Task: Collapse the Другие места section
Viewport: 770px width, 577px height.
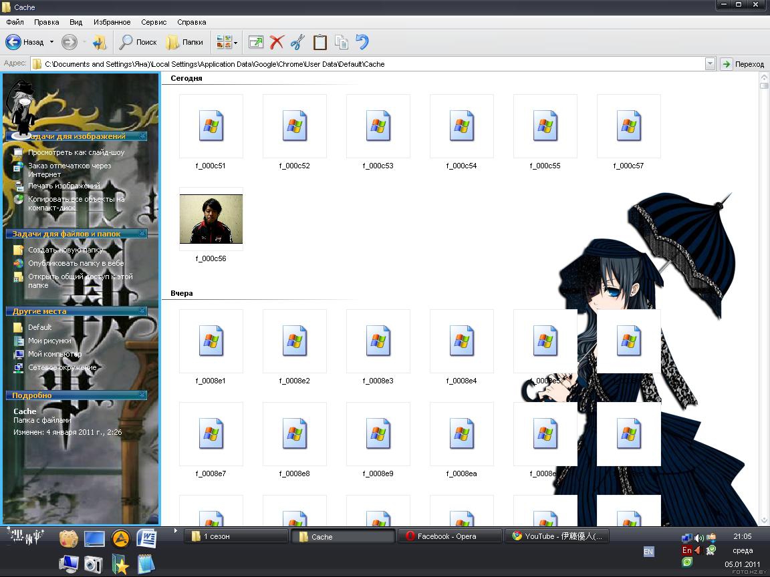Action: pyautogui.click(x=142, y=311)
